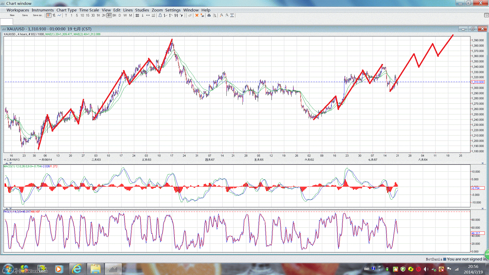The width and height of the screenshot is (489, 275).
Task: Switch to Monthly (M) time scale
Action: (130, 15)
